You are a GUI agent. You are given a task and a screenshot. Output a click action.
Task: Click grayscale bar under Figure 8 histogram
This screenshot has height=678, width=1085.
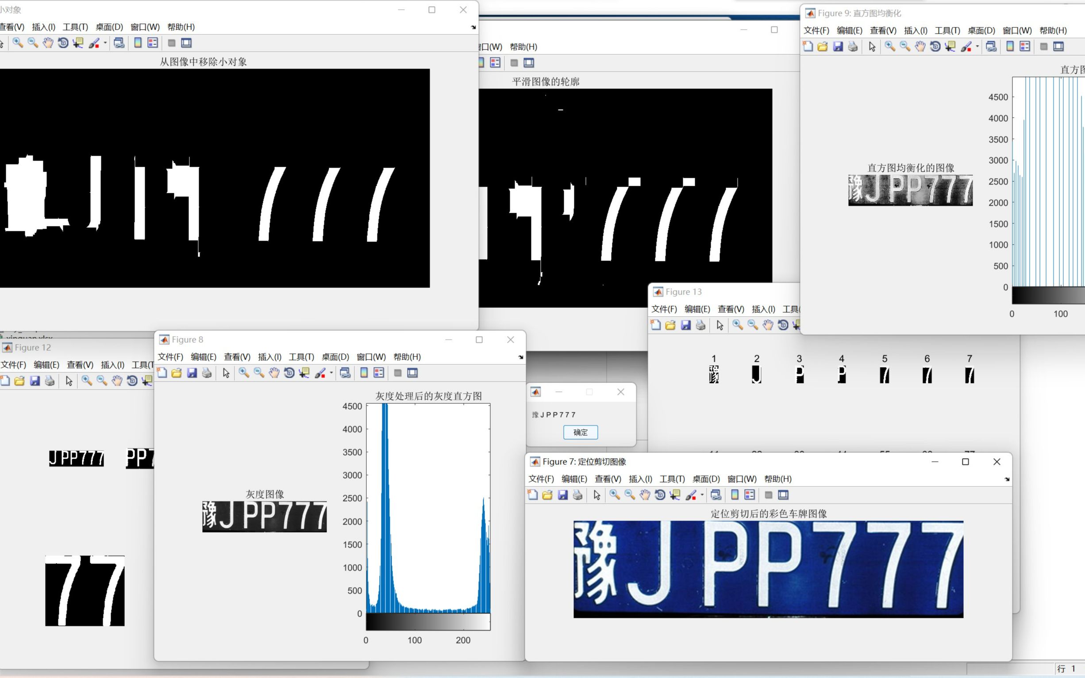tap(428, 622)
